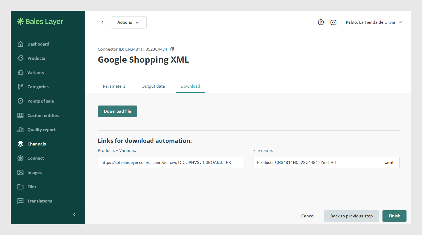Image resolution: width=422 pixels, height=235 pixels.
Task: Open Points of sale pin icon
Action: point(20,101)
